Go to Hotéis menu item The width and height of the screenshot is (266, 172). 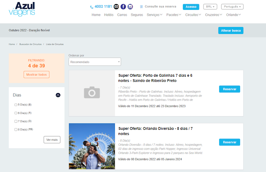[x=109, y=15]
